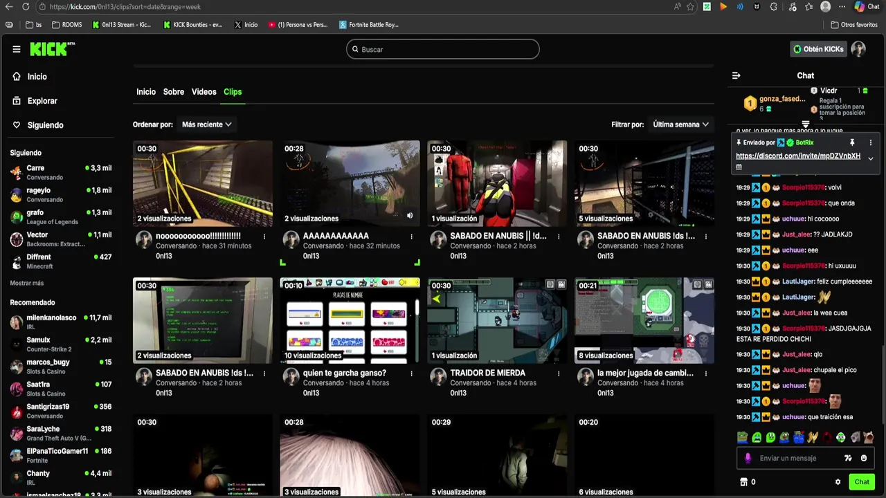Open pinned message options menu
Screen dimensions: 886x498
click(871, 142)
